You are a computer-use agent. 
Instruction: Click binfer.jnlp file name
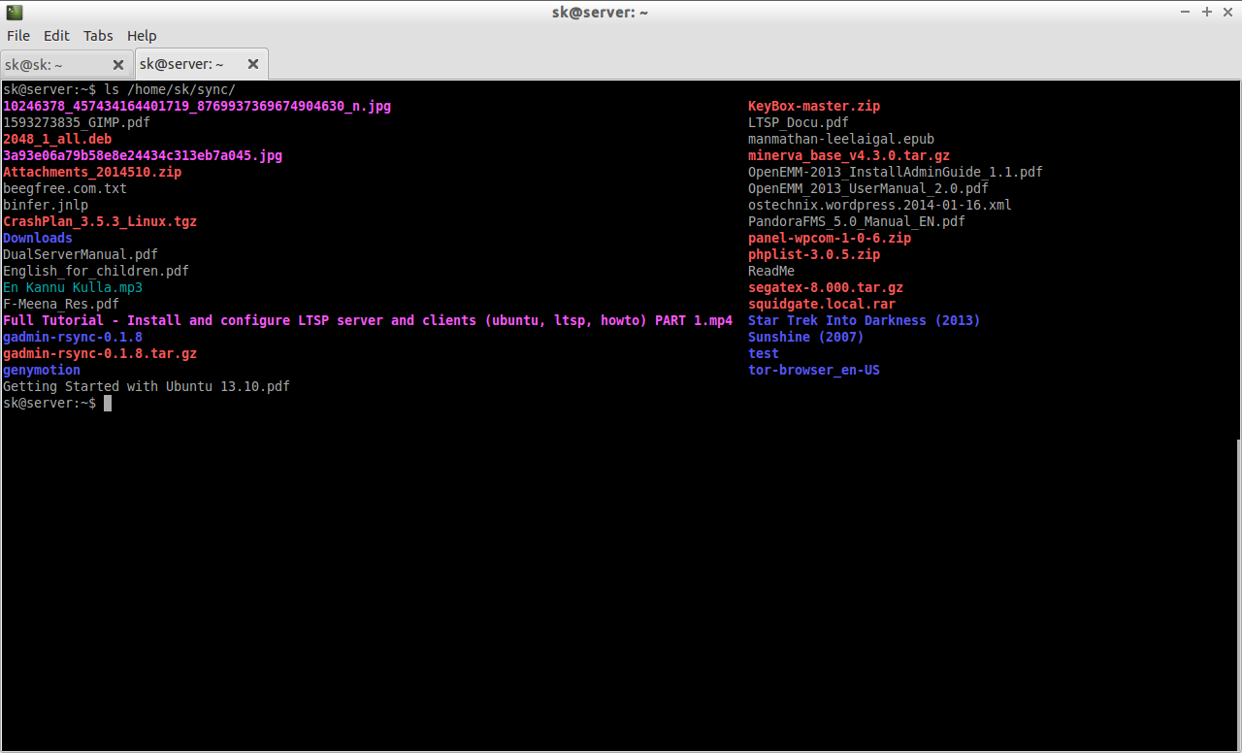pyautogui.click(x=46, y=205)
